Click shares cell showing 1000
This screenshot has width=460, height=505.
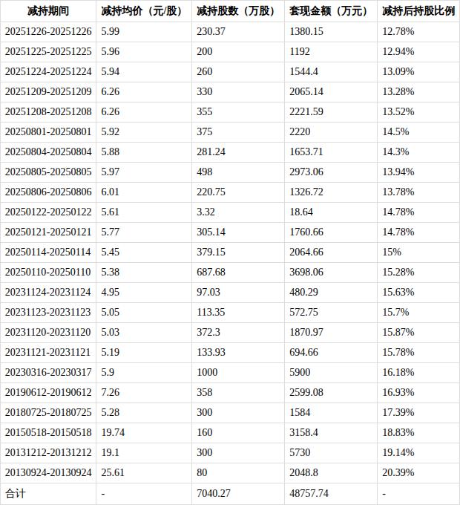coord(209,372)
